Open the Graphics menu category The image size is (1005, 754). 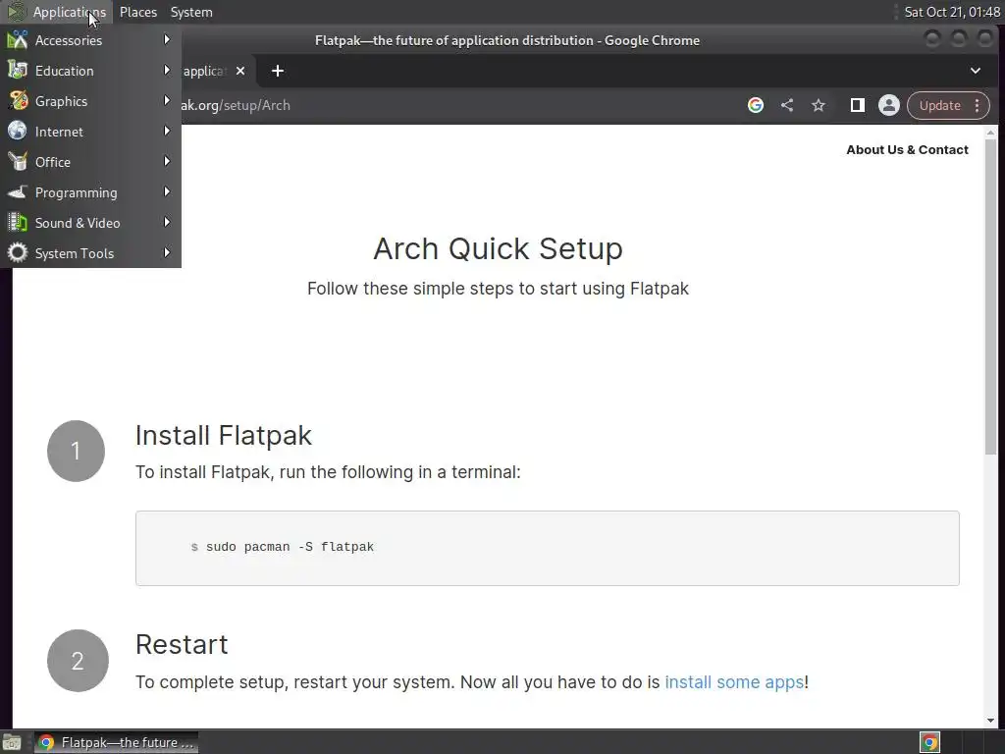click(x=90, y=101)
